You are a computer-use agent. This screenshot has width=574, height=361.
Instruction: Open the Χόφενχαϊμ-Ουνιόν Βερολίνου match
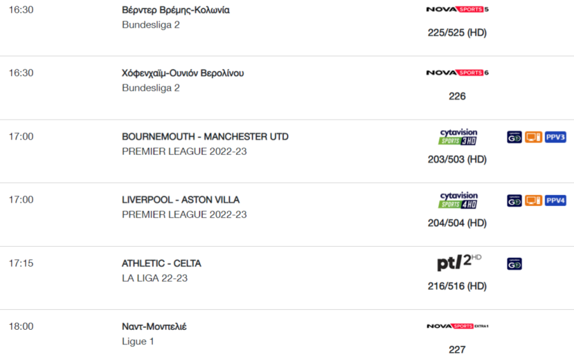coord(182,73)
